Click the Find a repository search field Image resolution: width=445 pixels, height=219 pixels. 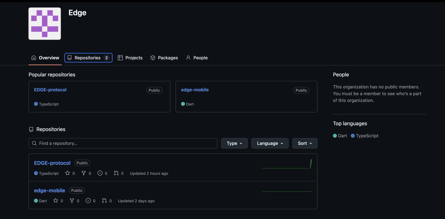(123, 143)
